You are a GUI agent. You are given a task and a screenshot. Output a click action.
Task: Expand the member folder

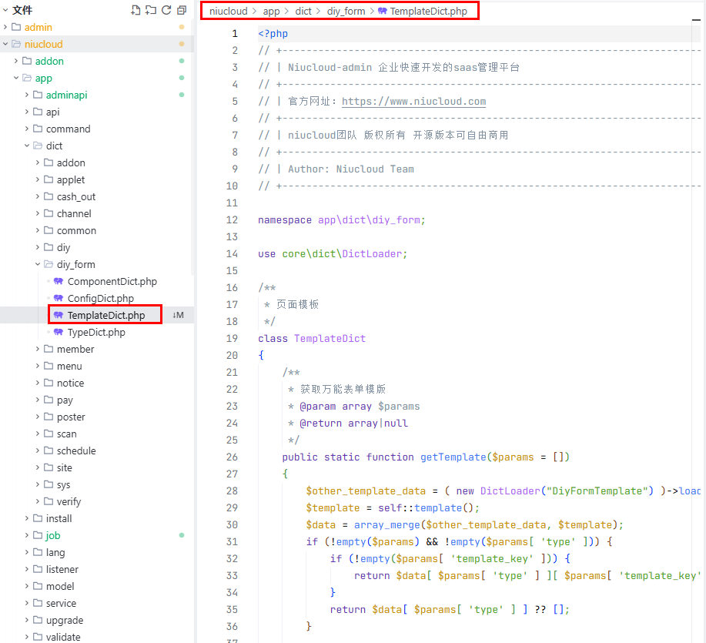click(75, 349)
